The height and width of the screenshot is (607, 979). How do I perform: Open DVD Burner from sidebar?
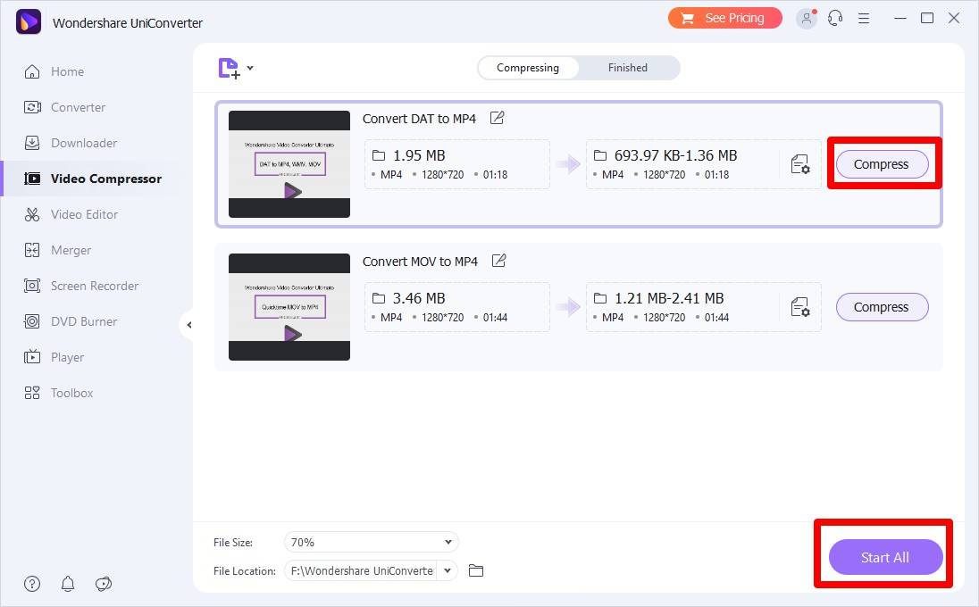84,321
